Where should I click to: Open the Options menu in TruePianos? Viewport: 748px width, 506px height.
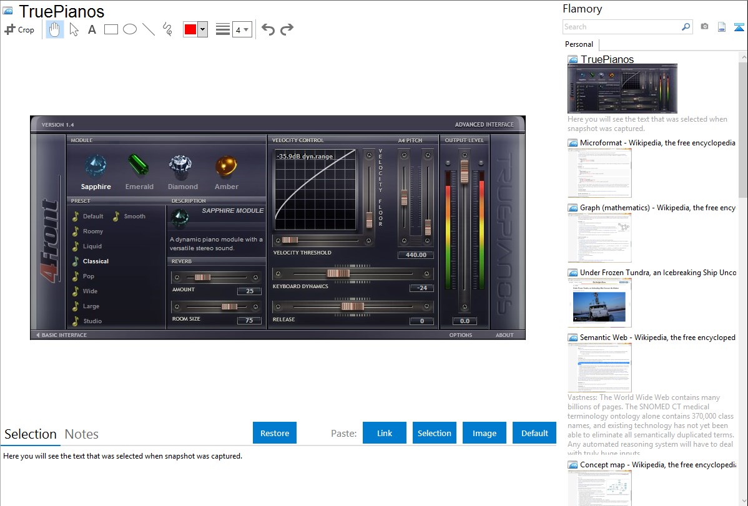tap(460, 335)
